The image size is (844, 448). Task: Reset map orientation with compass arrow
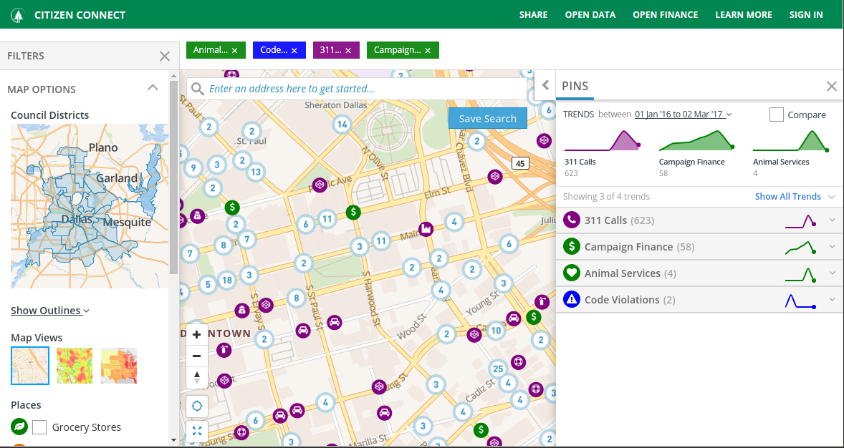(196, 378)
